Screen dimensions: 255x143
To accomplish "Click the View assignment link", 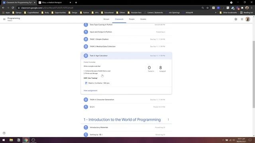I will [x=90, y=91].
